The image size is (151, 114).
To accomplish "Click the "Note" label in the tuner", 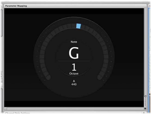I will coord(74,42).
